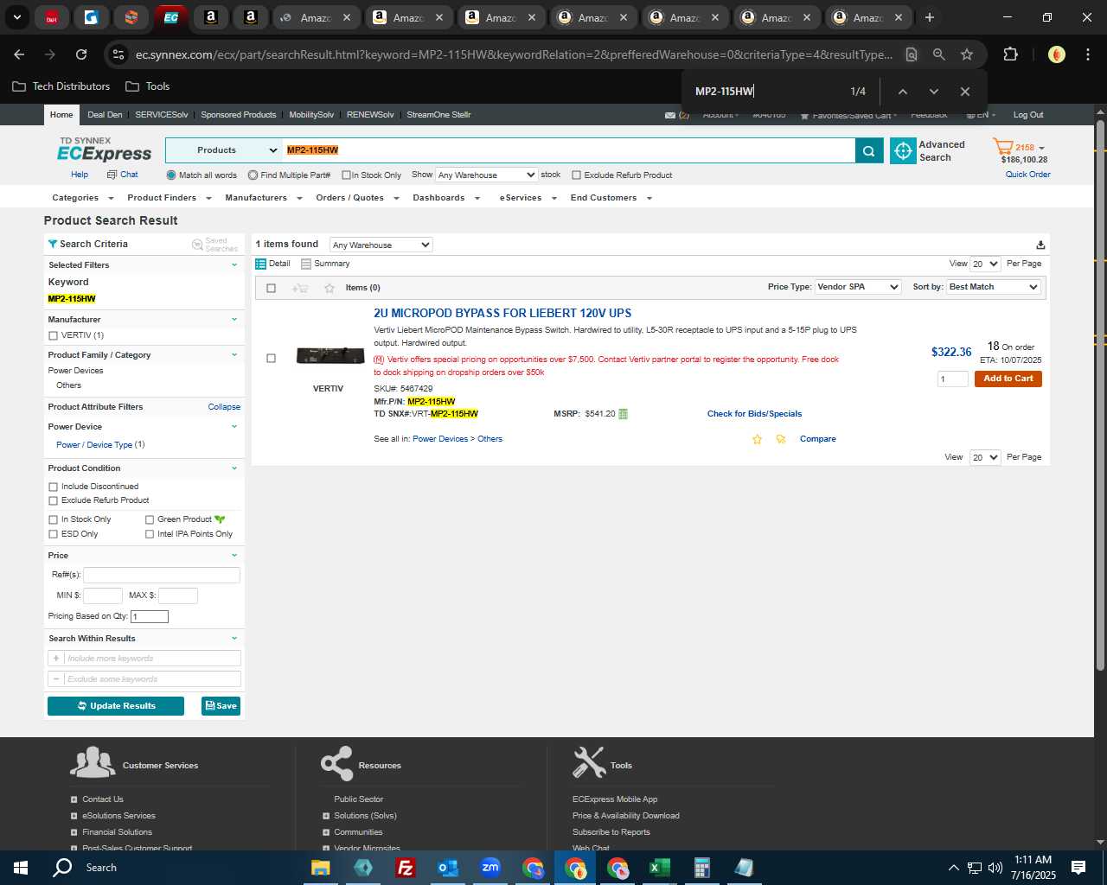Screen dimensions: 1107x885
Task: Click the gold star near Compare
Action: 758,439
